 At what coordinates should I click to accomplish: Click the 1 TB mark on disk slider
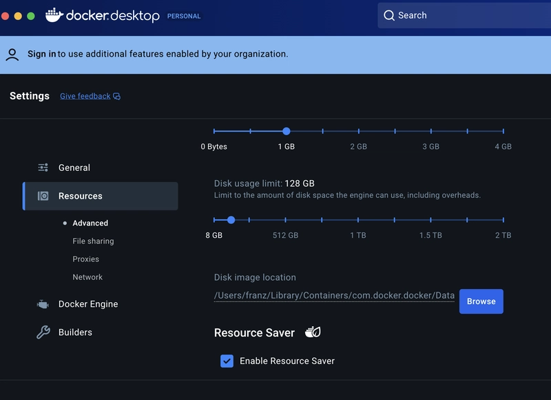pos(358,220)
